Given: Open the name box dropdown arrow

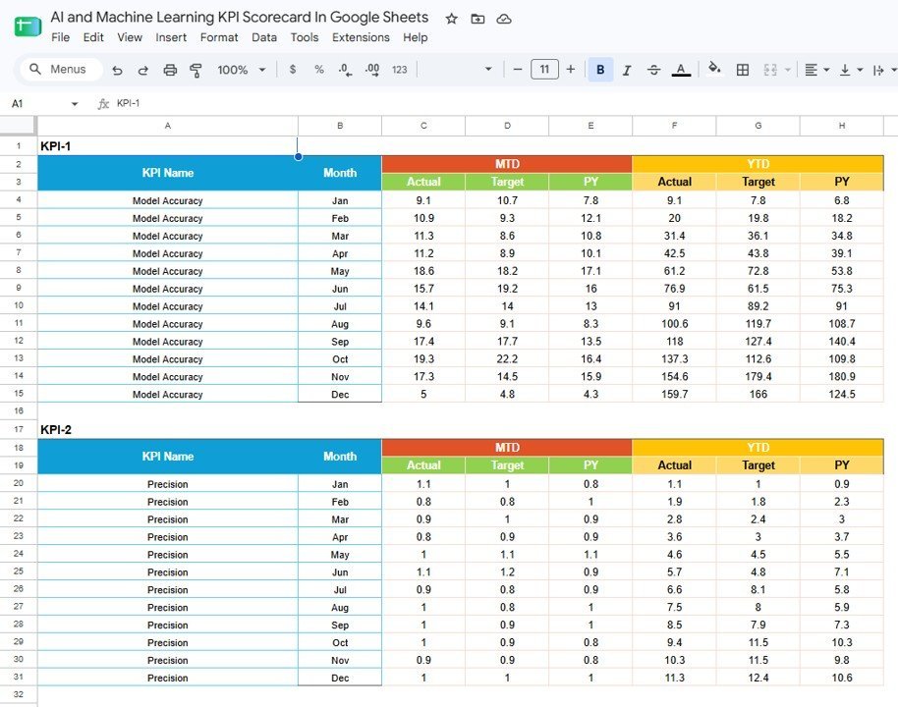Looking at the screenshot, I should 75,104.
